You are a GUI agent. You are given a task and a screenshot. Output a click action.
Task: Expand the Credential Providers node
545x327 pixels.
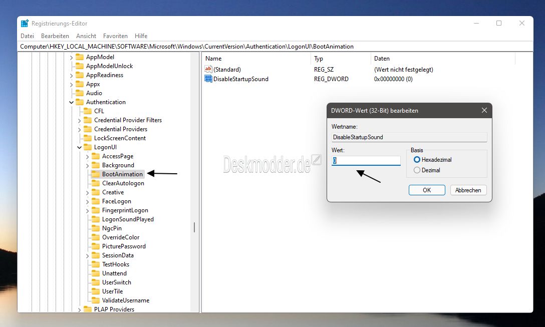point(80,129)
